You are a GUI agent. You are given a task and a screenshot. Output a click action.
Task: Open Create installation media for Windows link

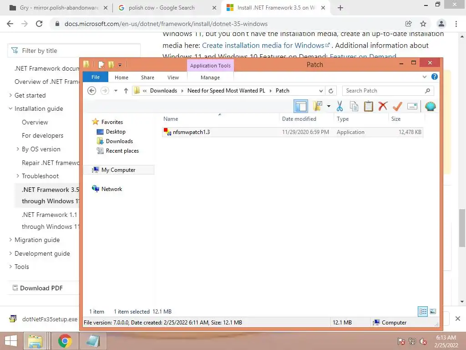point(266,45)
